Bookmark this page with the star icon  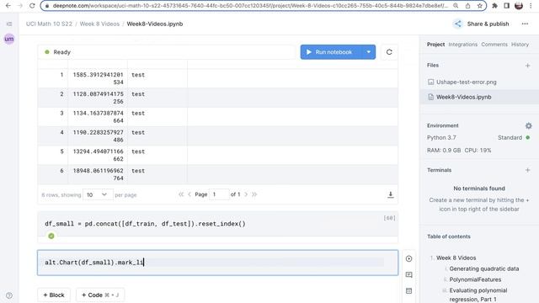coord(479,6)
